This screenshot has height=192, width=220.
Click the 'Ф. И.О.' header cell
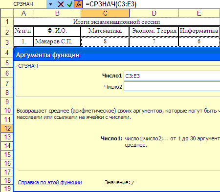coord(57,31)
